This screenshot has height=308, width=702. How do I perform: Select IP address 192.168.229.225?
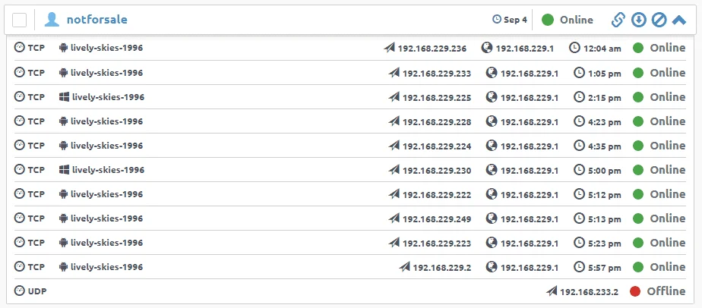tap(437, 97)
